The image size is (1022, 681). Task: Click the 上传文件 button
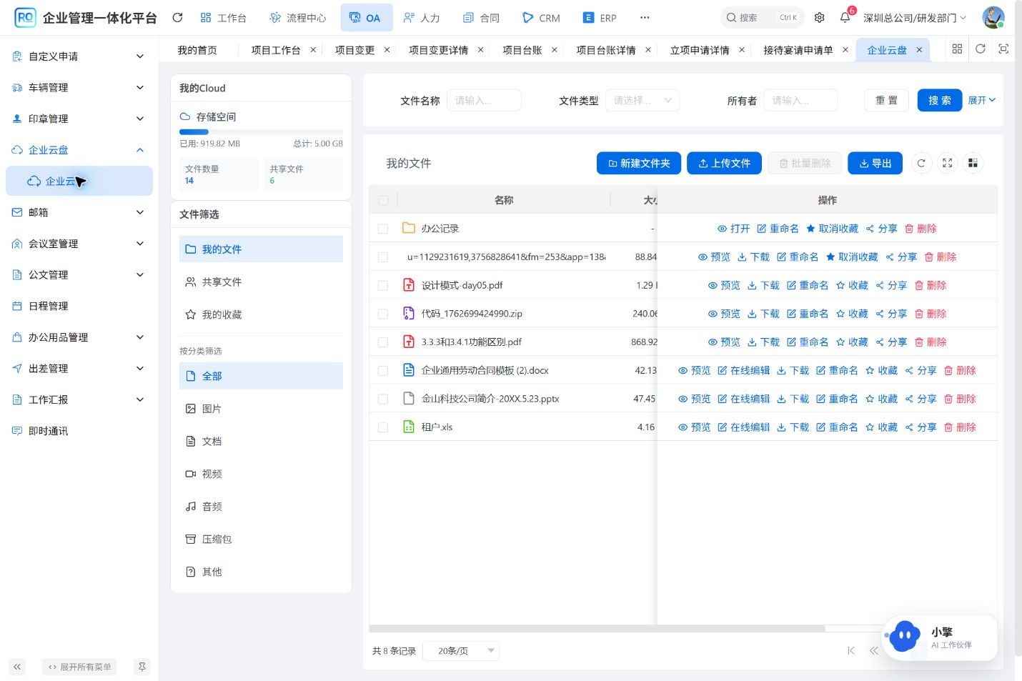pyautogui.click(x=724, y=163)
